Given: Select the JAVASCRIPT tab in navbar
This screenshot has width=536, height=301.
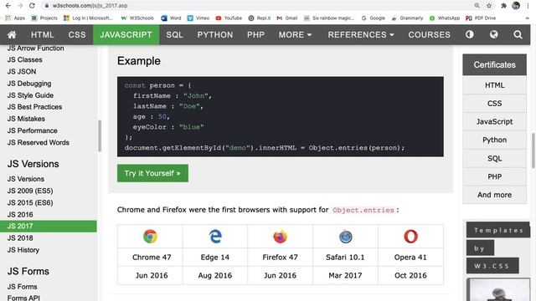Looking at the screenshot, I should 126,34.
